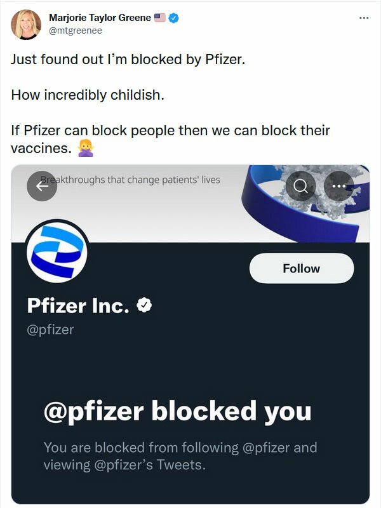Open the more options circle on Pfizer banner

338,186
